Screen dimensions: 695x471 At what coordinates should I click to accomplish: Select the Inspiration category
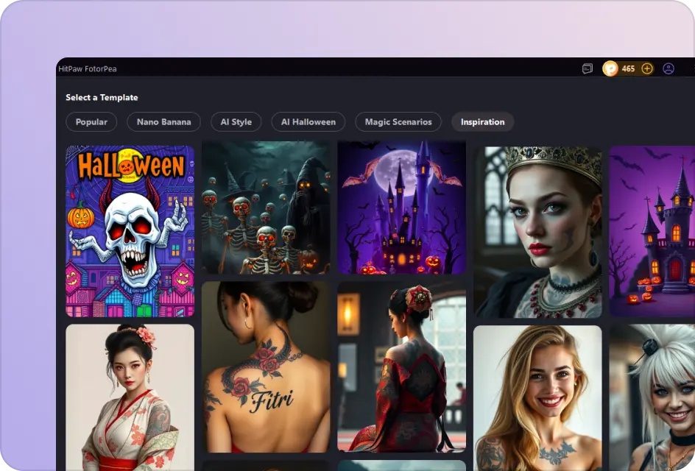tap(482, 121)
